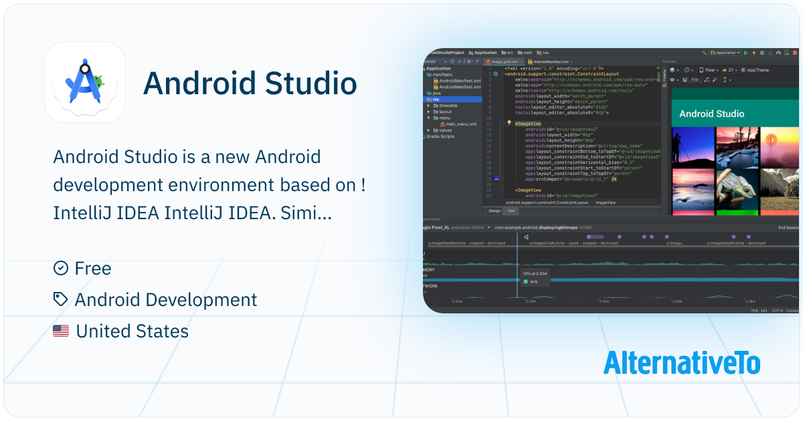Expand the layout folder arrow
The image size is (803, 421).
428,112
